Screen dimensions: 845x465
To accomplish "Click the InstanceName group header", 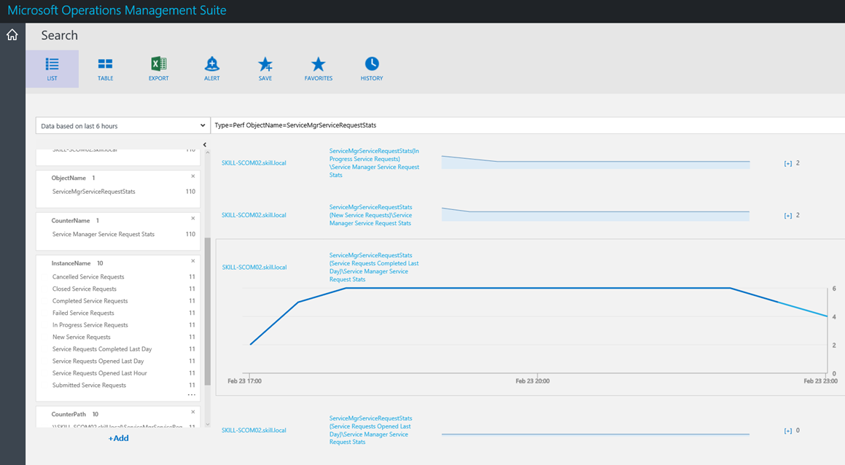I will coord(71,263).
